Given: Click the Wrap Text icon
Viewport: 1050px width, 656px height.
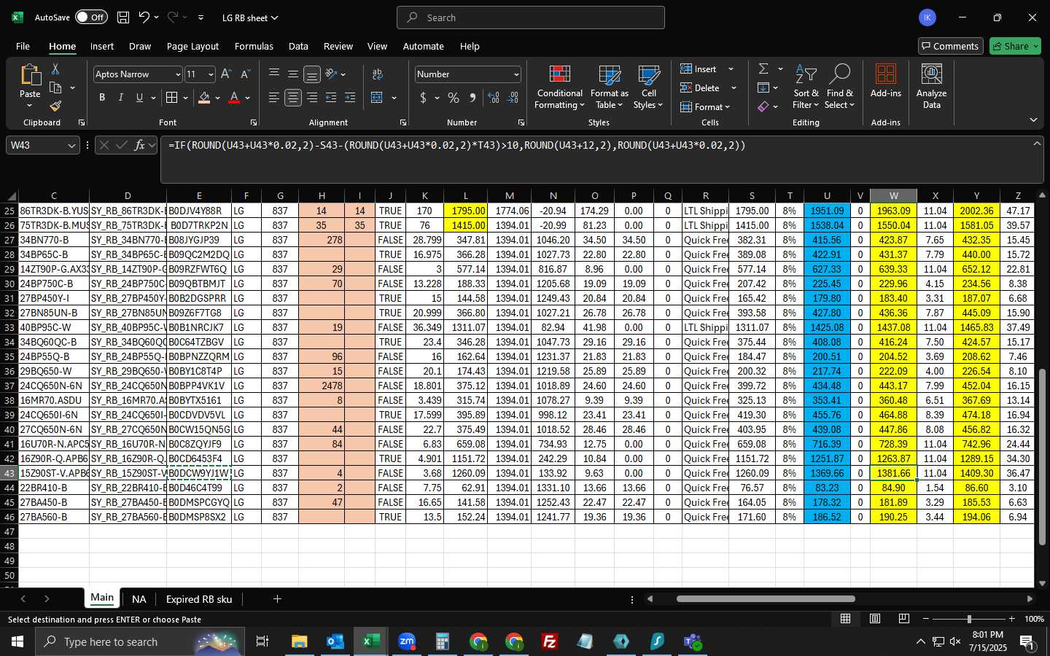Looking at the screenshot, I should point(378,74).
